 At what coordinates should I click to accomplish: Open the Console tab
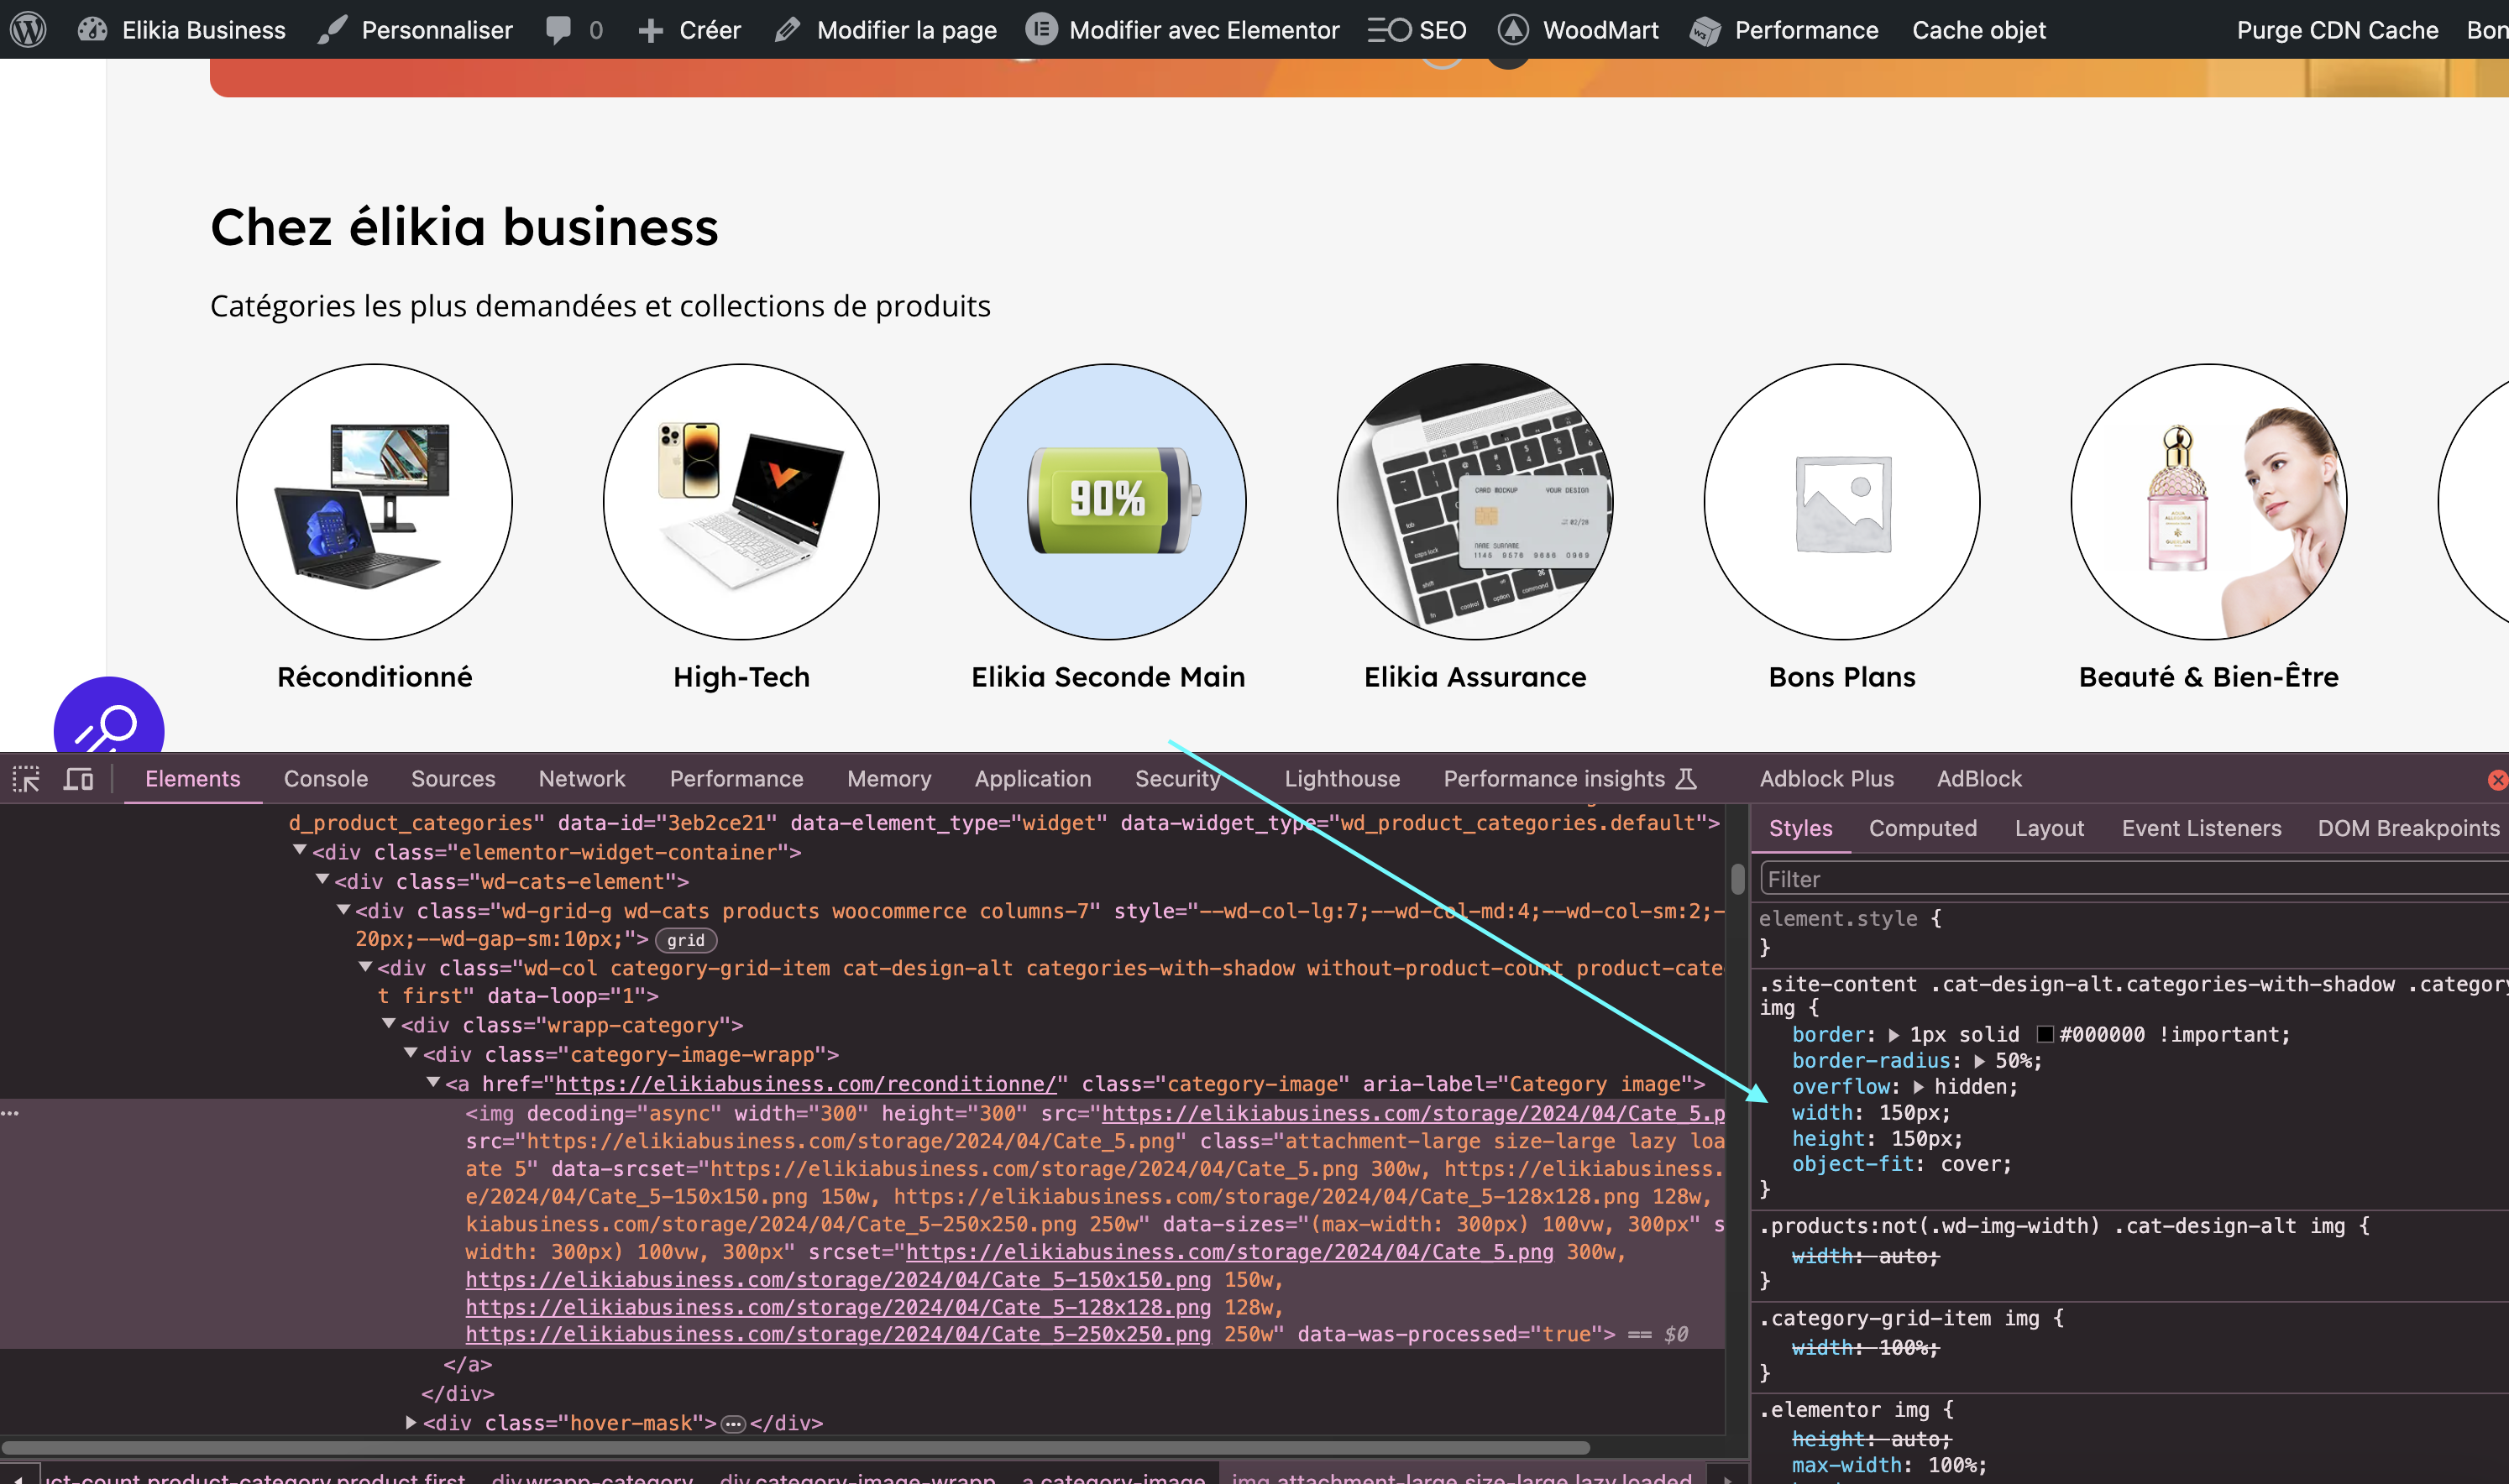click(x=326, y=779)
